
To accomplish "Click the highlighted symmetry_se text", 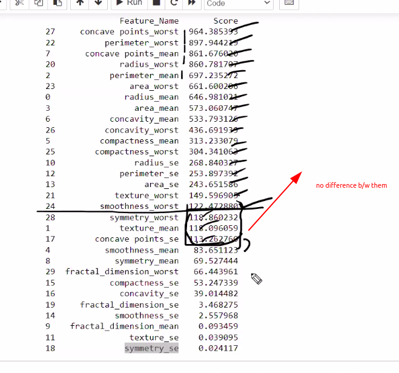I will click(x=151, y=348).
